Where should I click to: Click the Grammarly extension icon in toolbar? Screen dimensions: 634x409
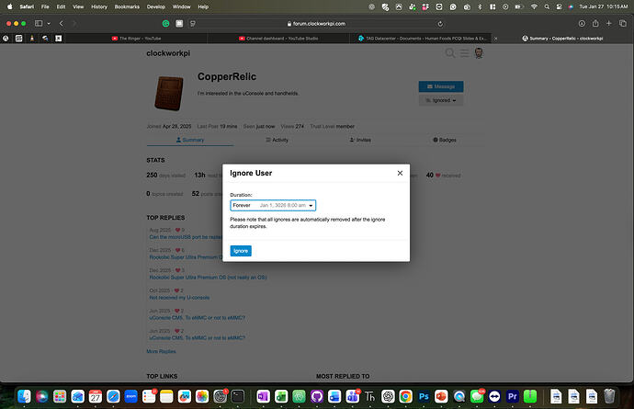coord(165,24)
